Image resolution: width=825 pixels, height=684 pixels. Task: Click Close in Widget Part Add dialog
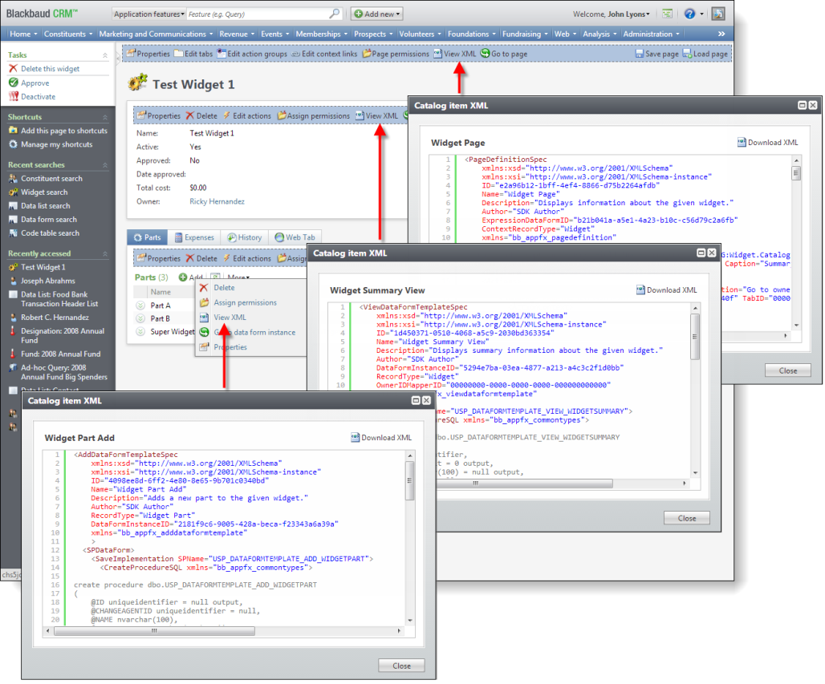[x=401, y=666]
